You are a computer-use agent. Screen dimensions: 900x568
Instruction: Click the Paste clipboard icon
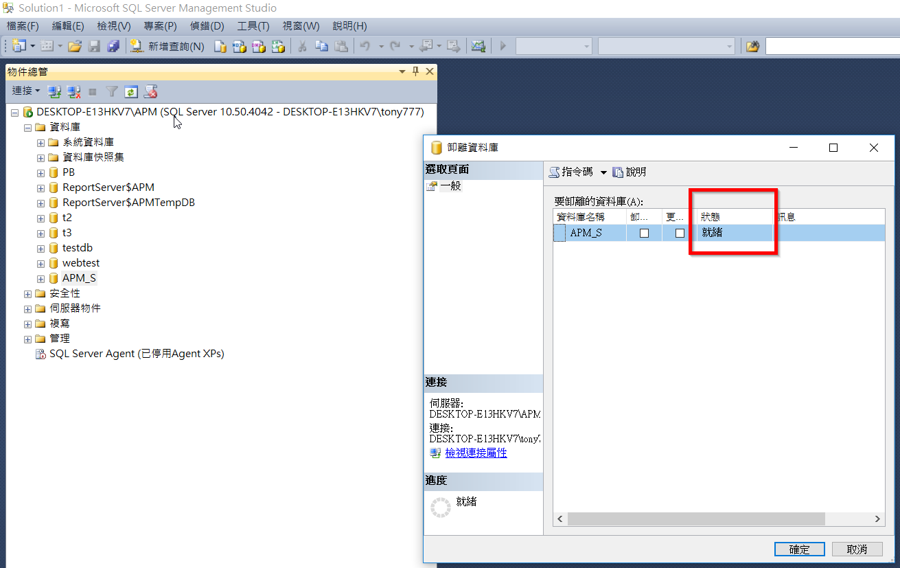[x=341, y=46]
